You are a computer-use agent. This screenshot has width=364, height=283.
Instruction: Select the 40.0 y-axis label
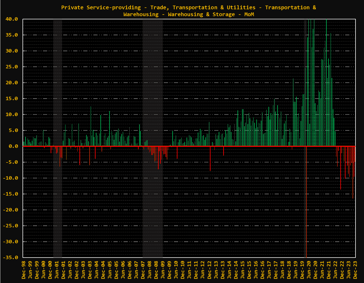coord(12,19)
